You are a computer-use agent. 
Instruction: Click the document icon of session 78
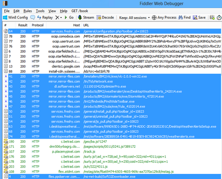[6, 36]
